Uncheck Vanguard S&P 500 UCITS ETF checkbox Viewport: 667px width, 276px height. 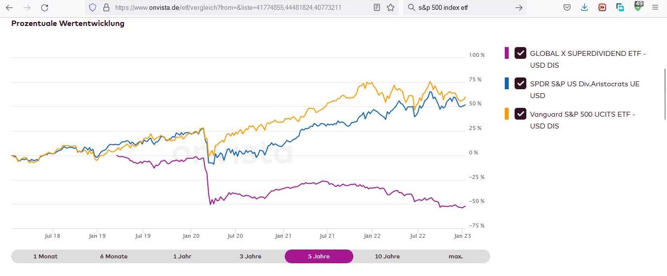coord(520,114)
